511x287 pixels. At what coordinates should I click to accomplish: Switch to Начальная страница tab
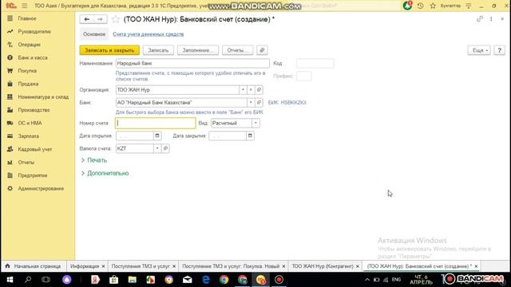pos(34,266)
